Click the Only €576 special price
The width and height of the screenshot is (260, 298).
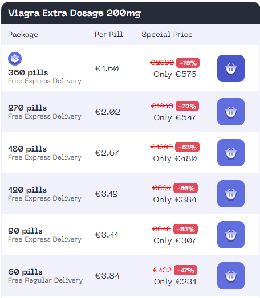pyautogui.click(x=175, y=74)
